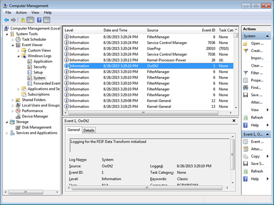
Task: Expand Services and Applications tree node
Action: tap(7, 133)
